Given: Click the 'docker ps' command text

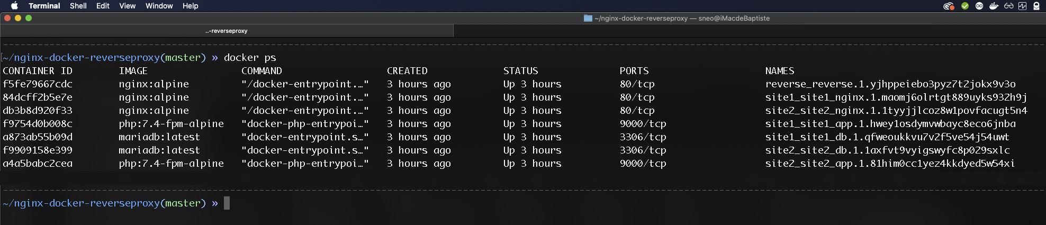Looking at the screenshot, I should [250, 58].
